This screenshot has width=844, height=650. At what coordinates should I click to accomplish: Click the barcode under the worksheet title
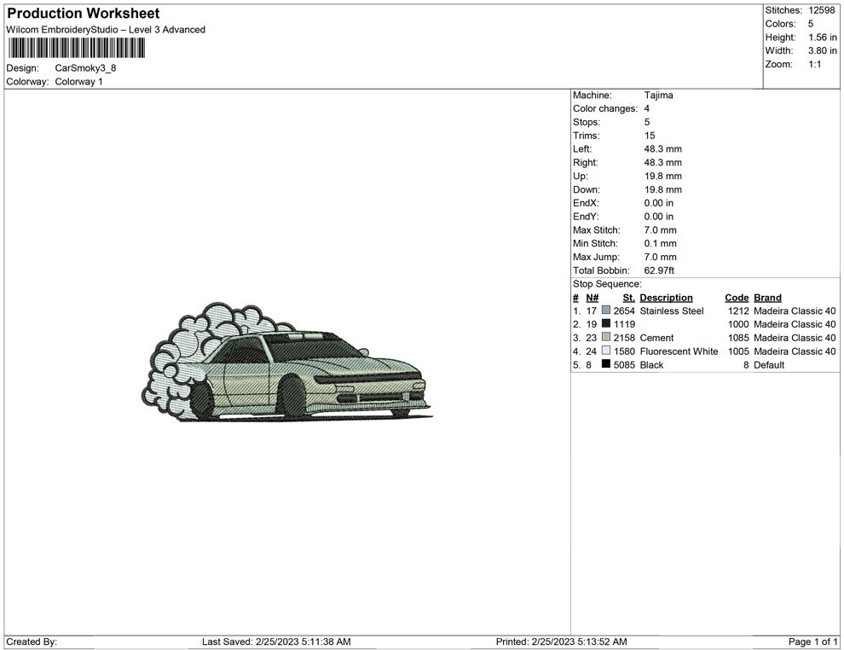point(77,48)
